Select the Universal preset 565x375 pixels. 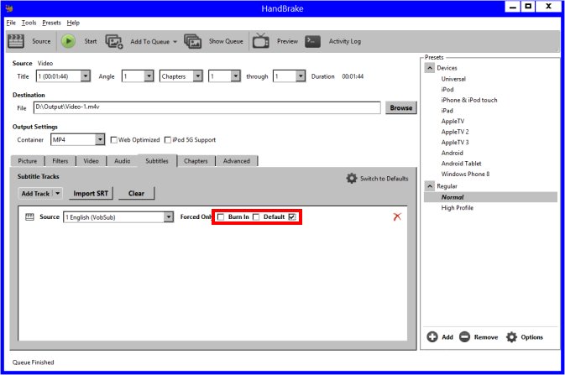point(453,79)
